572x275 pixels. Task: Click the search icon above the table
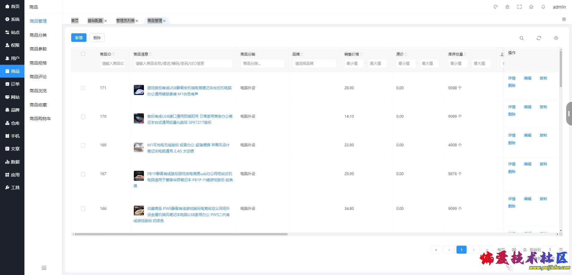tap(522, 38)
